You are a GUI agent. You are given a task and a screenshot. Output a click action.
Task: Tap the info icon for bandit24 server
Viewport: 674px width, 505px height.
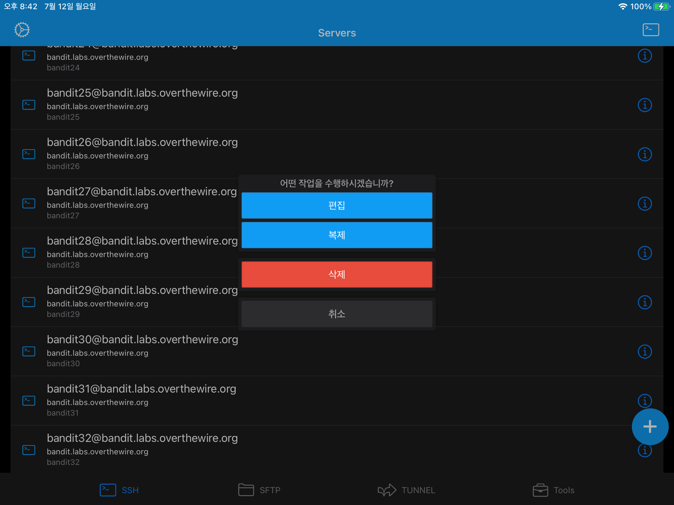coord(644,56)
